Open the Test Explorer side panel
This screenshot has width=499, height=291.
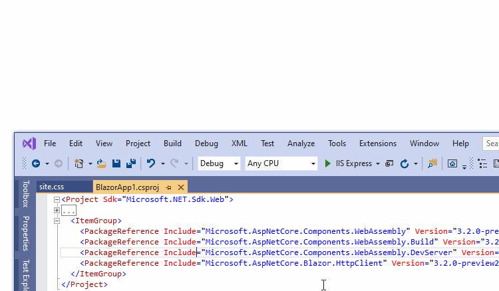click(x=26, y=275)
